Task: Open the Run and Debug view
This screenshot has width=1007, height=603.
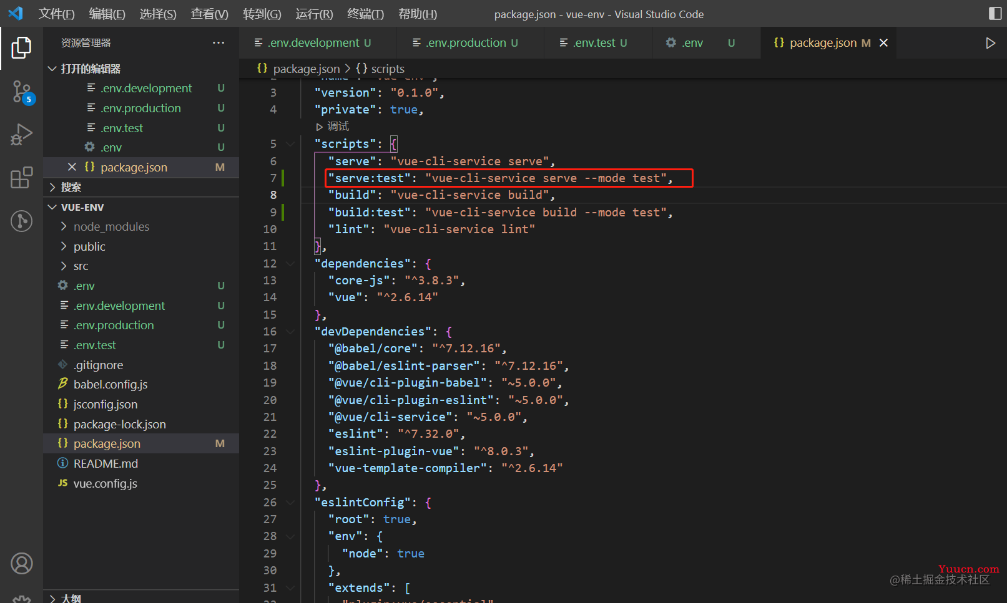Action: coord(21,135)
